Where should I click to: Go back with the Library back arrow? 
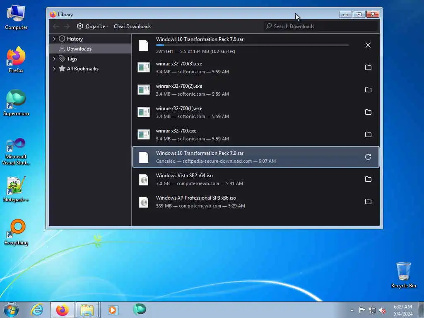[x=56, y=26]
